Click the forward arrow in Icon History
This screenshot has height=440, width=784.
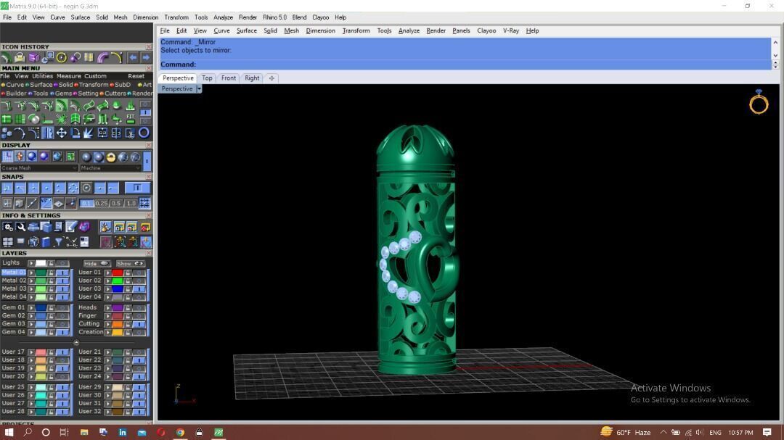tap(145, 58)
